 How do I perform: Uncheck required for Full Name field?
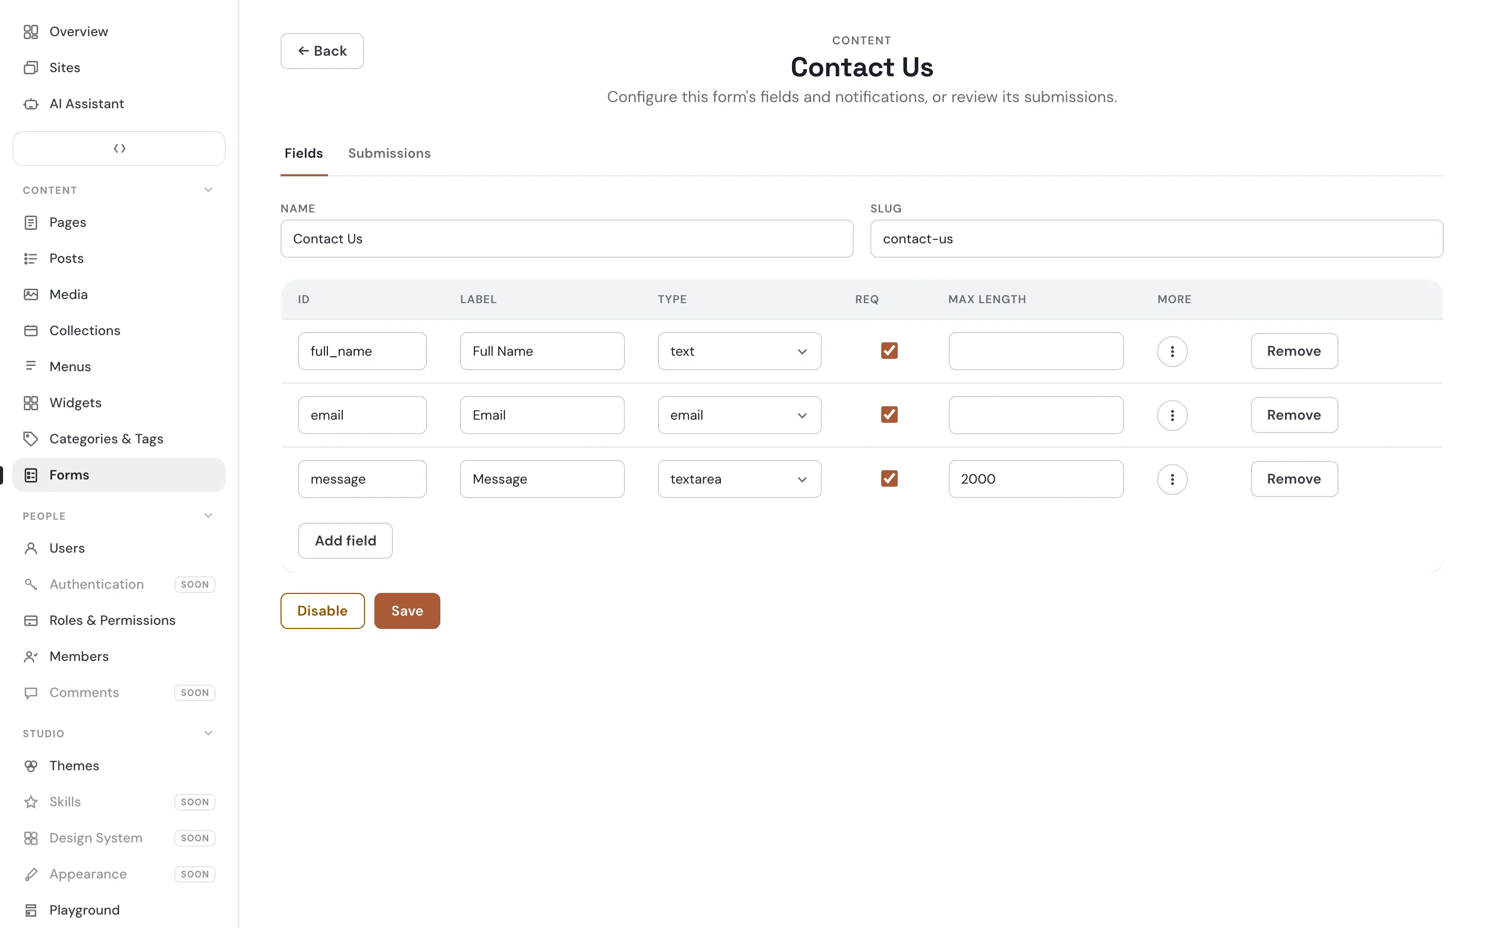click(x=889, y=351)
